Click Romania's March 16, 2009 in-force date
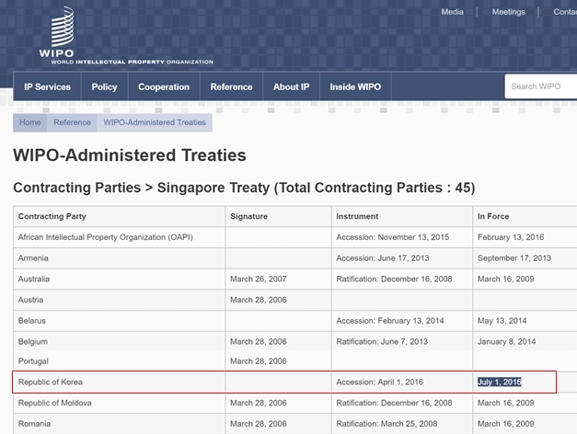This screenshot has width=577, height=434. 505,424
